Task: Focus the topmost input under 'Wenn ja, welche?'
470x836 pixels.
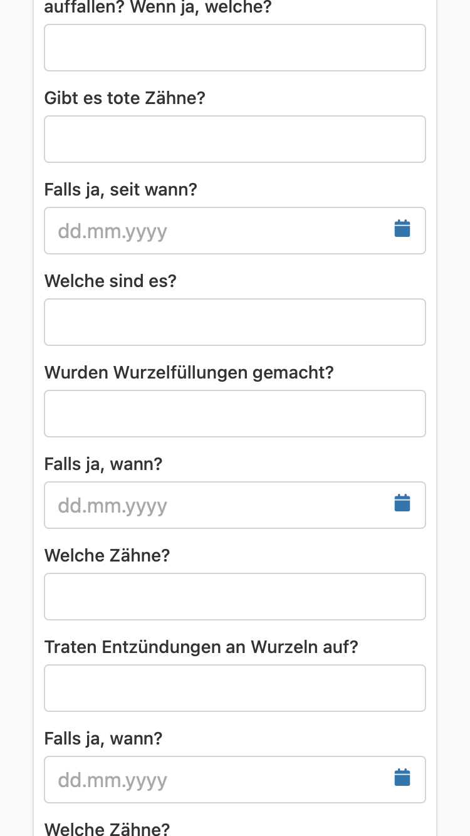Action: coord(235,48)
